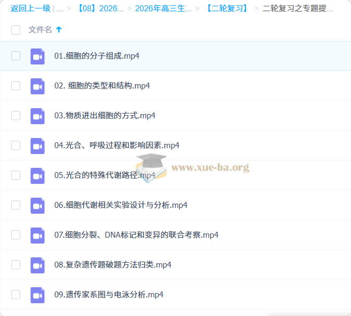351x316 pixels.
Task: Click the 文件名 column header
Action: pyautogui.click(x=40, y=30)
